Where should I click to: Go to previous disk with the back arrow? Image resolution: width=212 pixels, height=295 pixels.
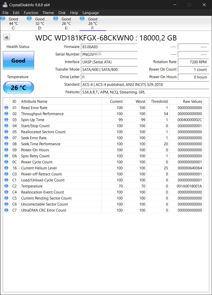[7, 37]
